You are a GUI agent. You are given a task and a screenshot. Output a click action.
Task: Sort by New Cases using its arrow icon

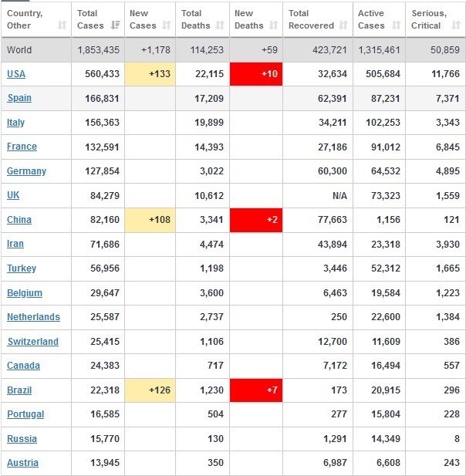[x=167, y=25]
